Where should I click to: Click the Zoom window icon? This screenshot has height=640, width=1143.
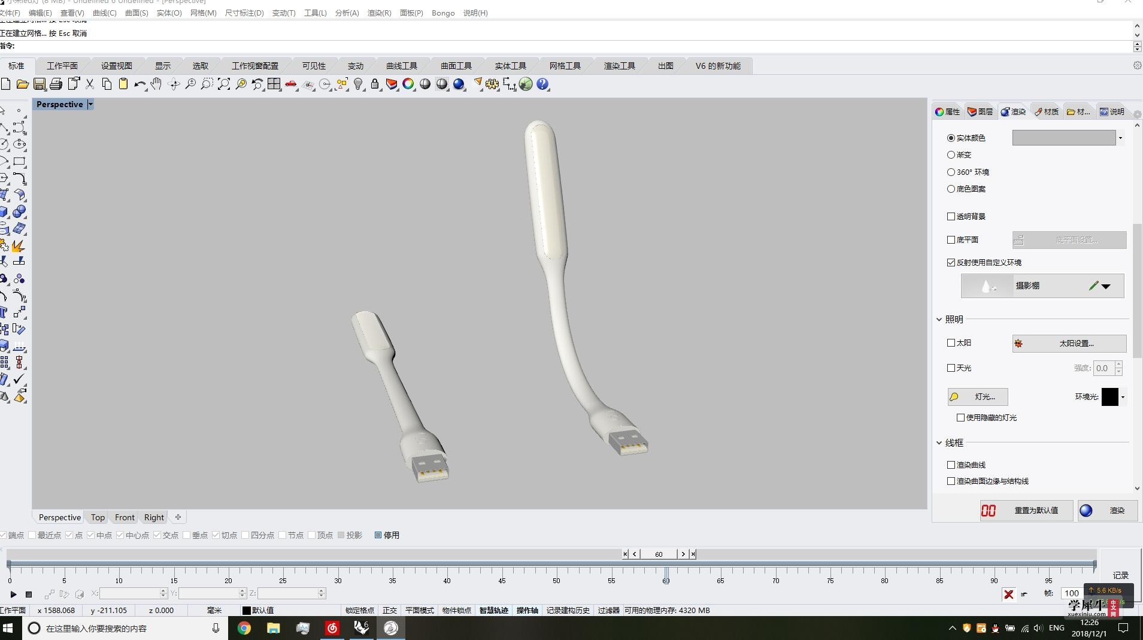tap(207, 84)
